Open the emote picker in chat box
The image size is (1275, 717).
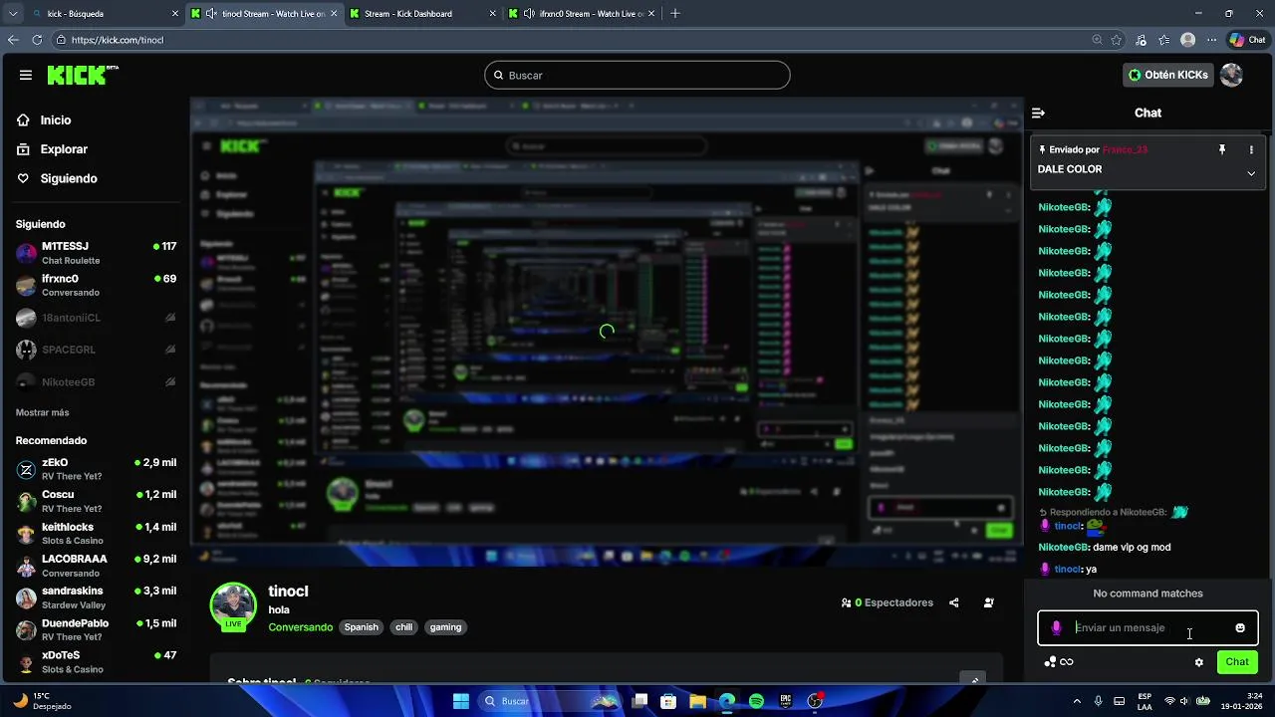click(1240, 627)
